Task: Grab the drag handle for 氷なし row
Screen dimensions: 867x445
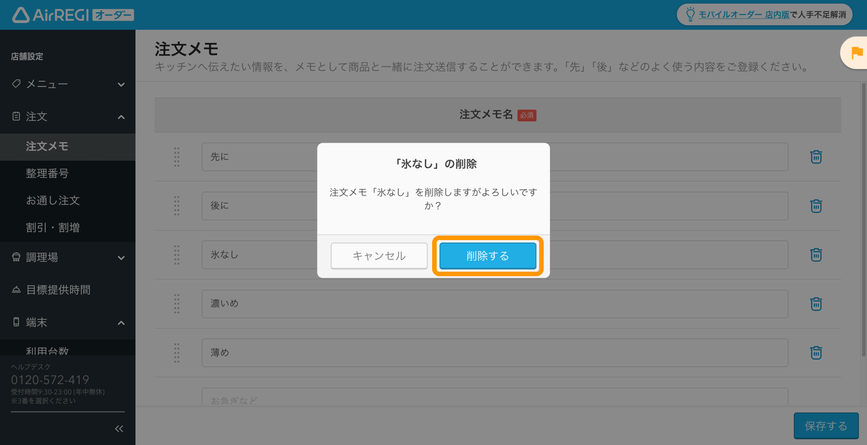Action: coord(177,255)
